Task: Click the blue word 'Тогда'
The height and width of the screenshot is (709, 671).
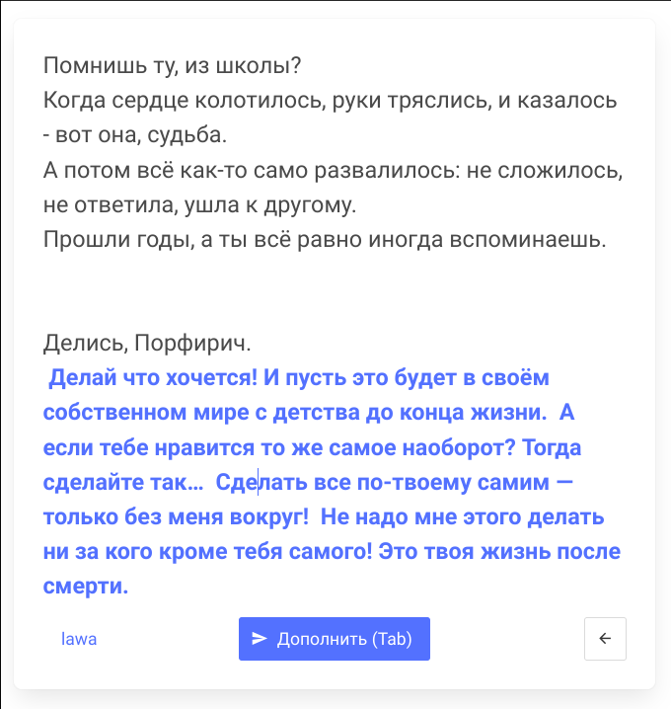Action: (x=551, y=448)
